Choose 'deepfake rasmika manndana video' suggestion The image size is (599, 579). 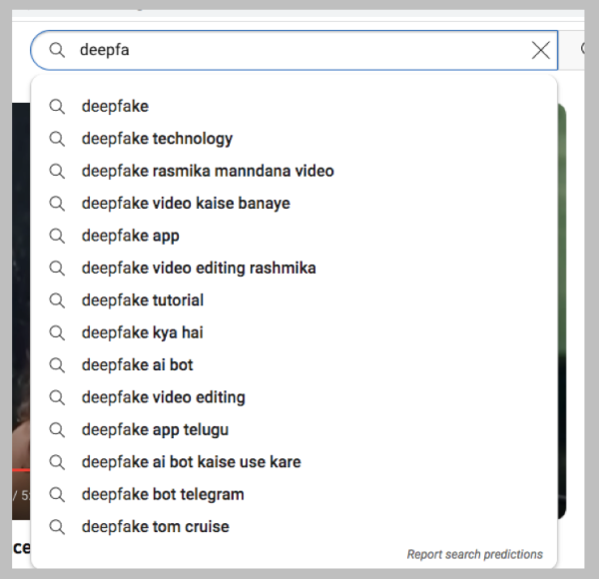tap(208, 171)
